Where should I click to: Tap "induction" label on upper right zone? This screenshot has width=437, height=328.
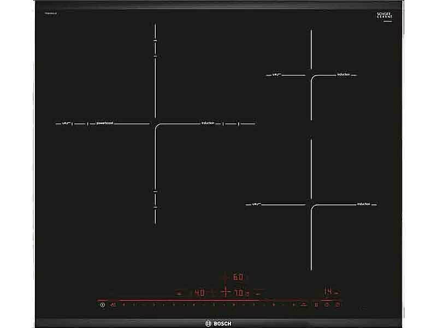tap(344, 74)
